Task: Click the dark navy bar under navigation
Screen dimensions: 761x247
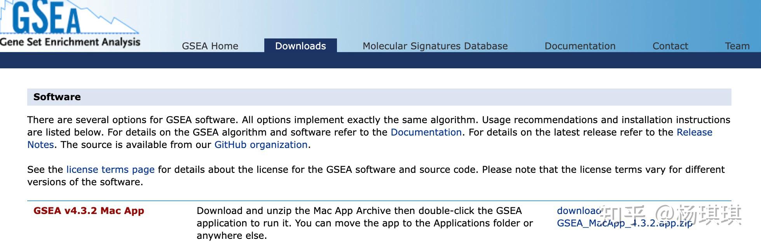Action: pos(380,60)
